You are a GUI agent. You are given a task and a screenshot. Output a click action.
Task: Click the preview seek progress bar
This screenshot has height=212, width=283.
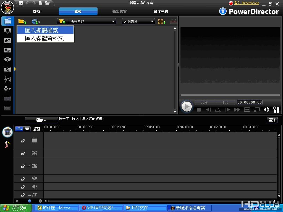[230, 95]
